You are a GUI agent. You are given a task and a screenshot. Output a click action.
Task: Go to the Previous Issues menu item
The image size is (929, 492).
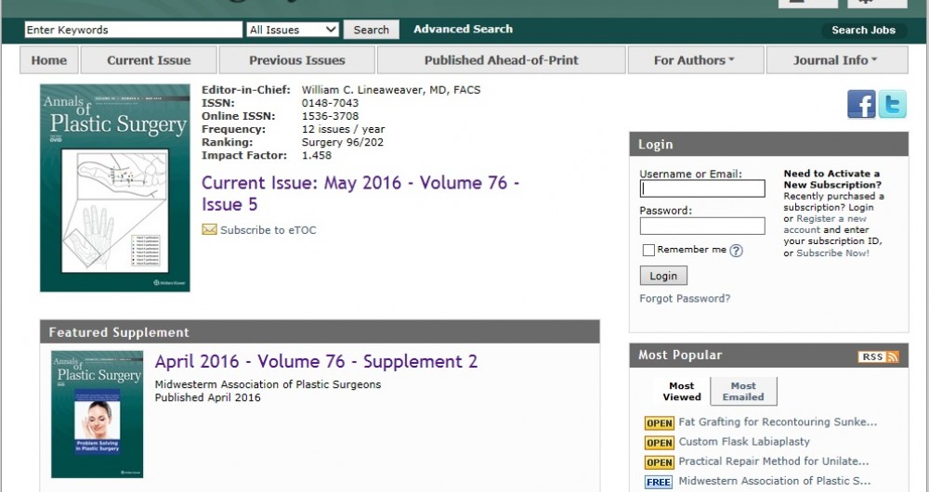(x=296, y=60)
